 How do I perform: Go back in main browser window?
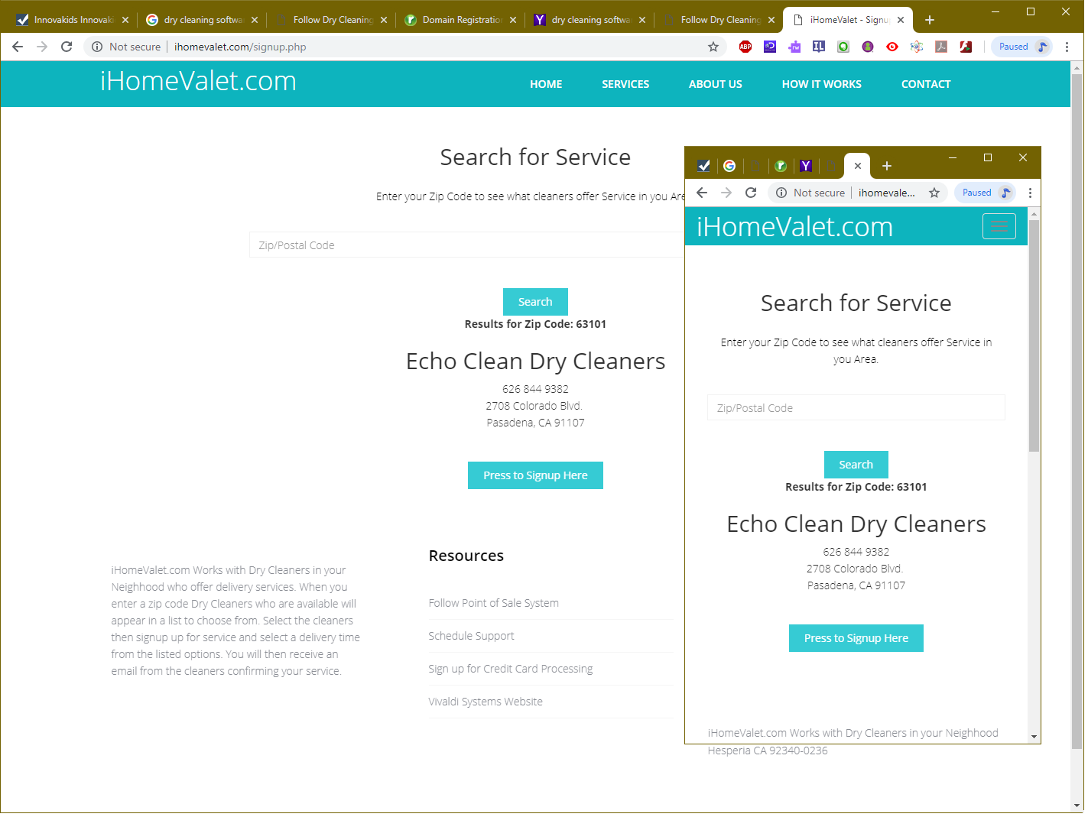pyautogui.click(x=18, y=47)
